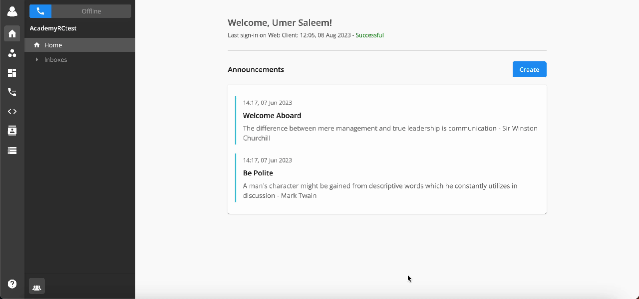Viewport: 639px width, 299px height.
Task: Click the Create announcement button
Action: (x=529, y=69)
